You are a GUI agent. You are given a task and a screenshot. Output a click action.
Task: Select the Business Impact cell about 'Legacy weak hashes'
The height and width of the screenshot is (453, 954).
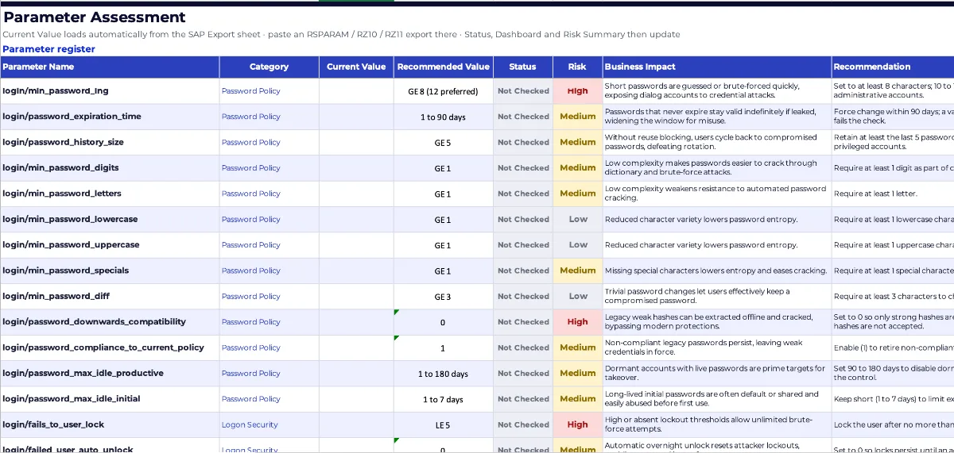click(717, 322)
